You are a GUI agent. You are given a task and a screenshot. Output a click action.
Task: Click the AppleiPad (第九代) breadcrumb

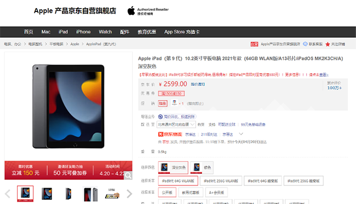coord(101,44)
